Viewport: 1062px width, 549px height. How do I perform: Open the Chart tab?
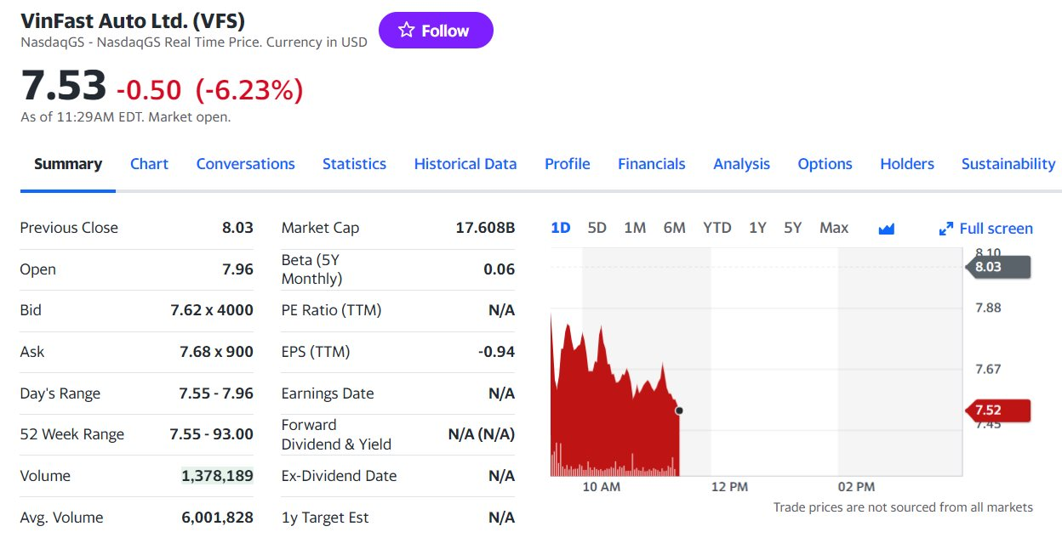[x=149, y=164]
